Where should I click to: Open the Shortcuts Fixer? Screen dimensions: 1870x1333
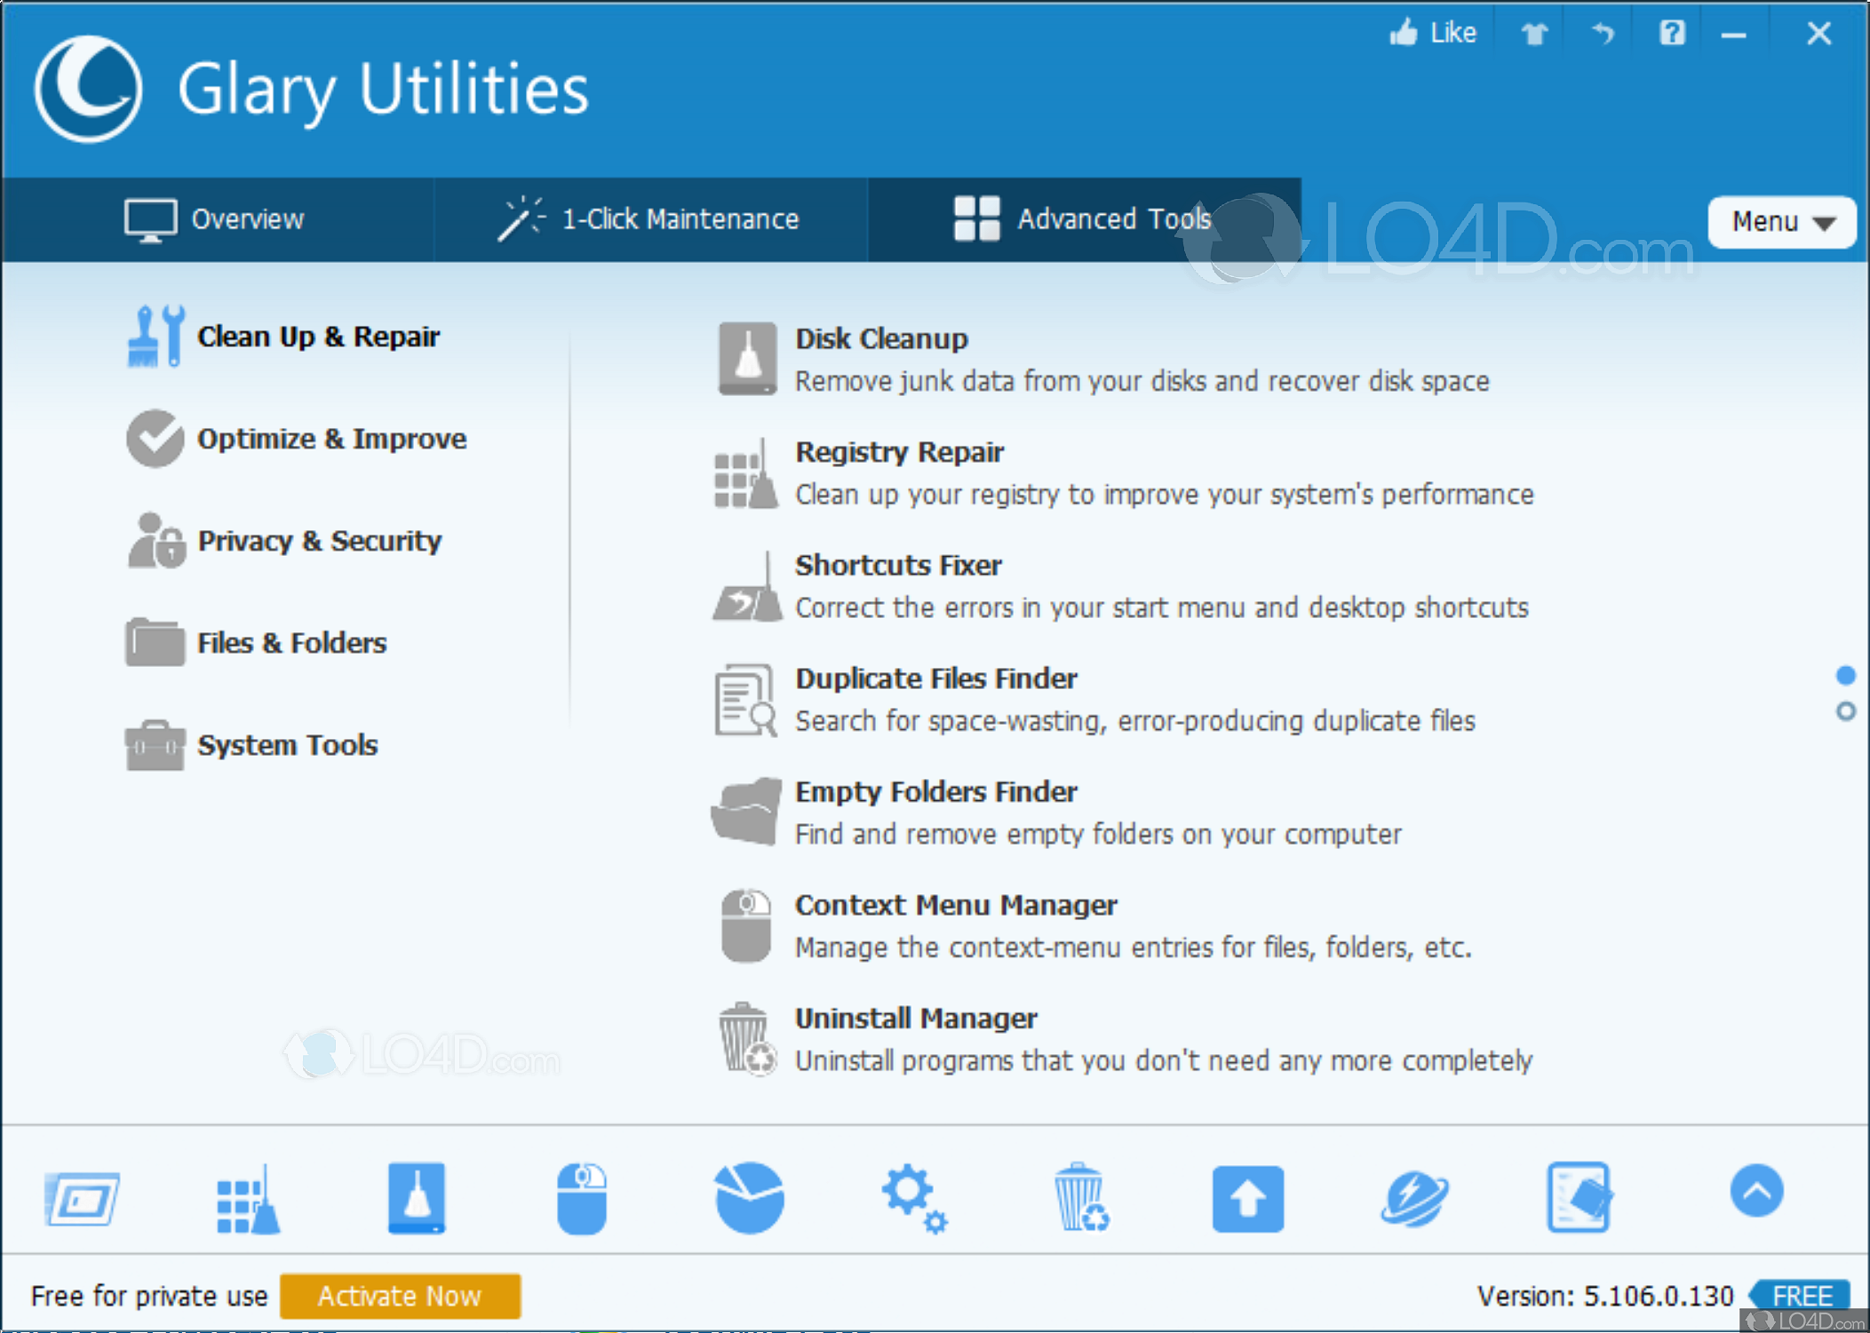click(x=898, y=566)
